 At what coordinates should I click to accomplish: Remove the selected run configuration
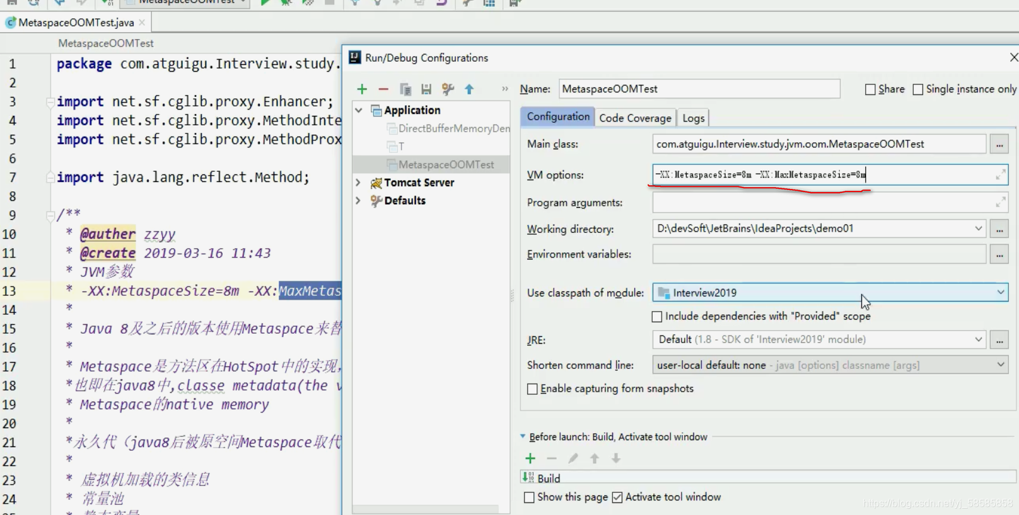point(383,89)
